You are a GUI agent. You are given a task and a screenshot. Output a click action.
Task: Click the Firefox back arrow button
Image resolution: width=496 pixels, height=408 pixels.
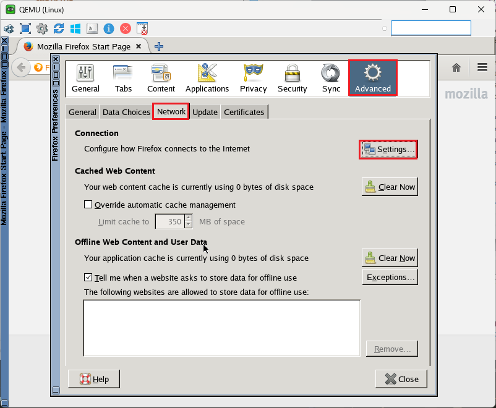[x=21, y=67]
